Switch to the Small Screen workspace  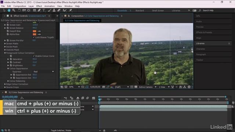click(x=158, y=11)
